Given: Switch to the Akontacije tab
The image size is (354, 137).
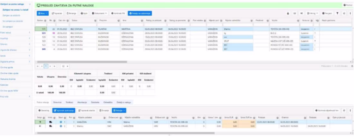Looking at the screenshot, I should click(82, 102).
